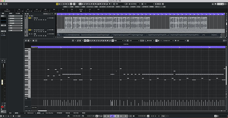The height and width of the screenshot is (118, 228).
Task: Solo the WhisperOfLoong 01 track
Action: click(x=32, y=30)
